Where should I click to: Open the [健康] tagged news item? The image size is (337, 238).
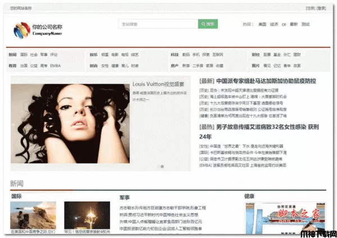coord(243,116)
